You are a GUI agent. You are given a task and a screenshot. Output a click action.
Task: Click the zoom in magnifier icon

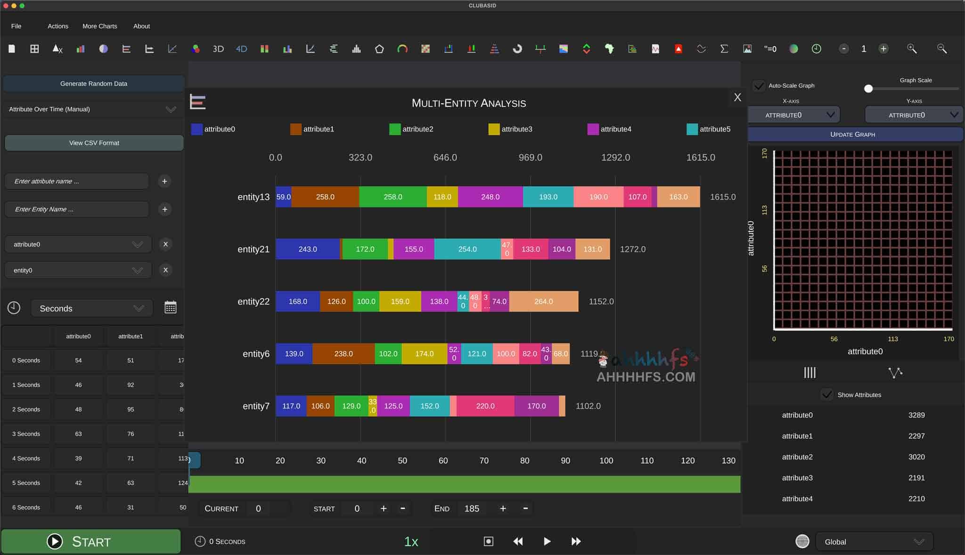coord(912,49)
